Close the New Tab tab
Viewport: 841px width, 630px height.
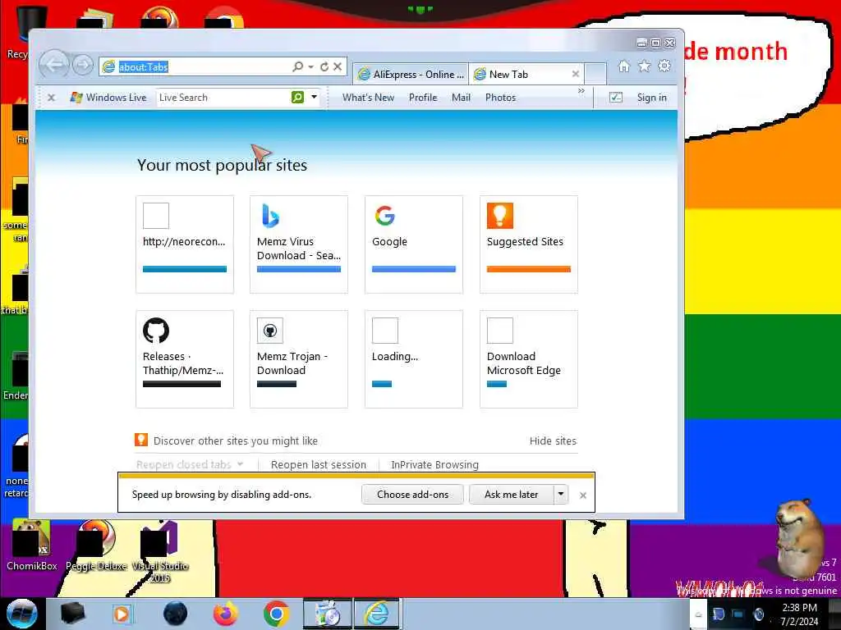tap(576, 74)
